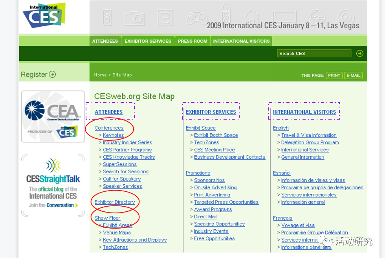
Task: Open the English language section link
Action: click(x=281, y=128)
